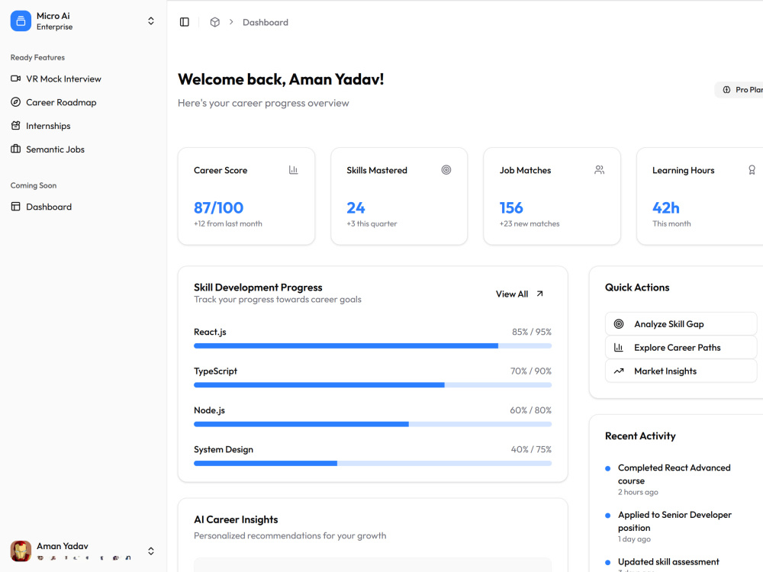This screenshot has width=763, height=572.
Task: Click the 42h learning hours value
Action: coord(665,207)
